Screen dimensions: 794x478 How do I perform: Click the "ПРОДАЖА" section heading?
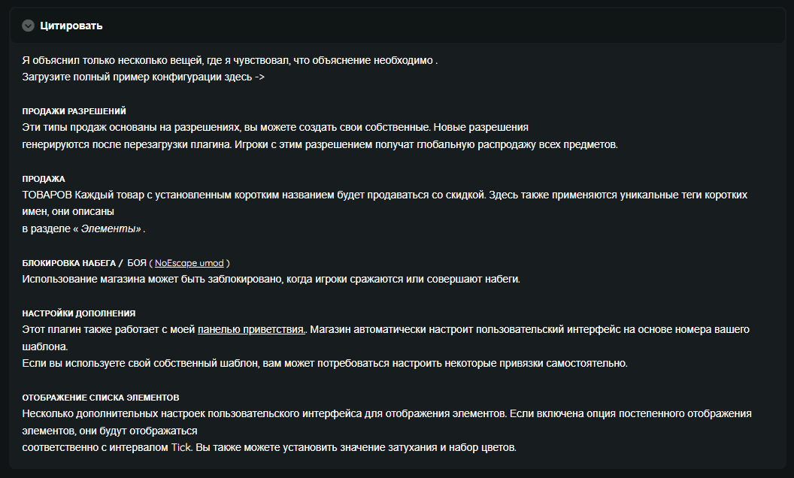click(44, 179)
